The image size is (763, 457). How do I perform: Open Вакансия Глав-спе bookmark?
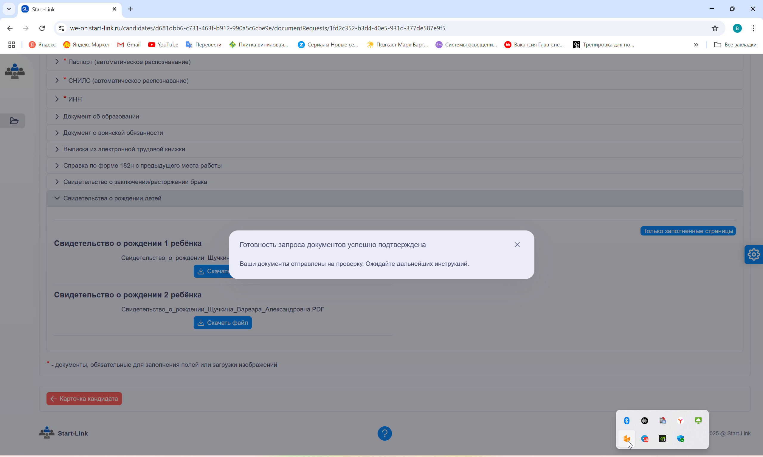click(x=534, y=45)
